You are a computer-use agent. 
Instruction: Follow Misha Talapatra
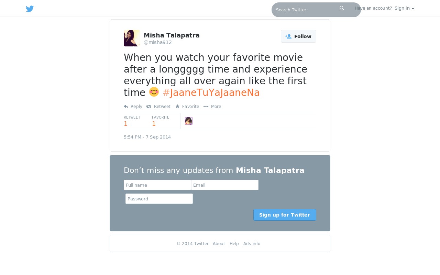pyautogui.click(x=298, y=36)
